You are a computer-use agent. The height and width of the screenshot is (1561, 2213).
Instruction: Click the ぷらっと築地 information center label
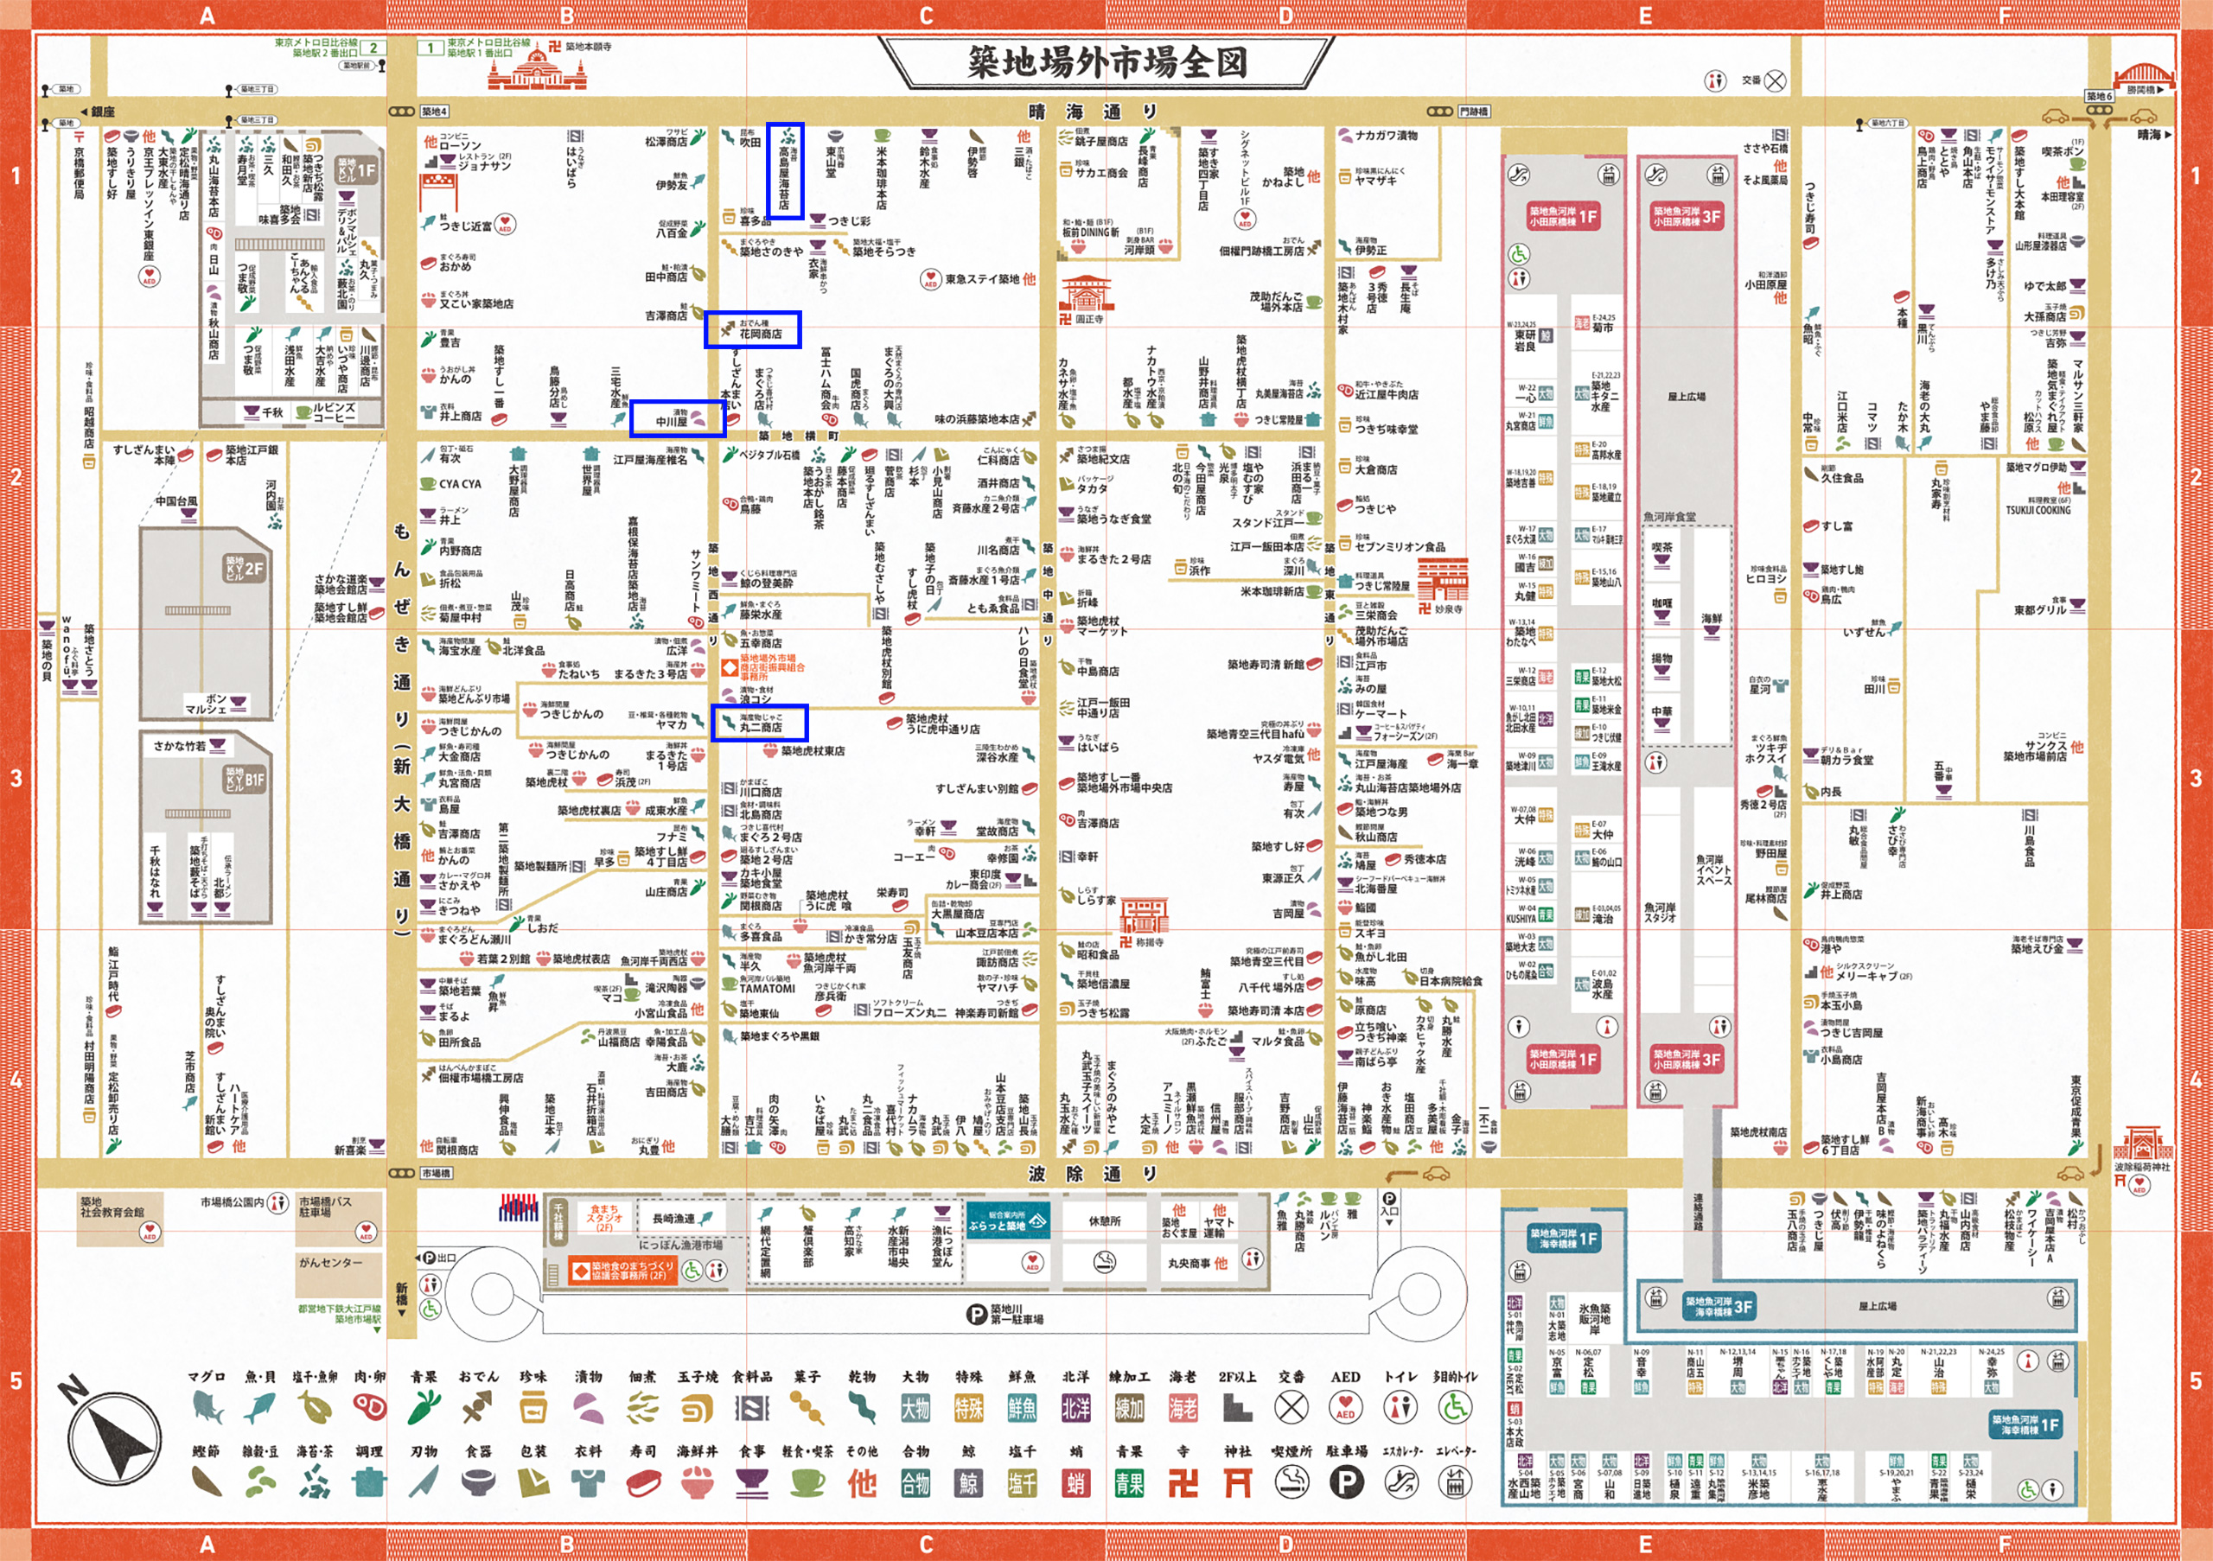coord(1011,1219)
